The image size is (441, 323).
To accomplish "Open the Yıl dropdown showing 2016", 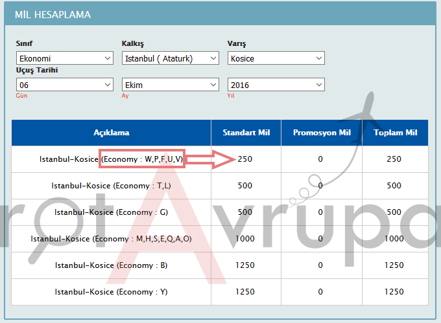I will 276,85.
